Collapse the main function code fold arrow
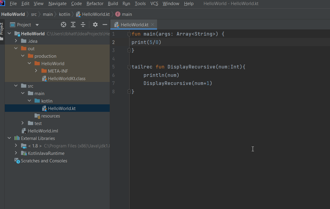The image size is (330, 209). [x=129, y=33]
